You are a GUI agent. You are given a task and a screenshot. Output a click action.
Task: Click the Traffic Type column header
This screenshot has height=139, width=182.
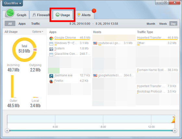click(145, 32)
